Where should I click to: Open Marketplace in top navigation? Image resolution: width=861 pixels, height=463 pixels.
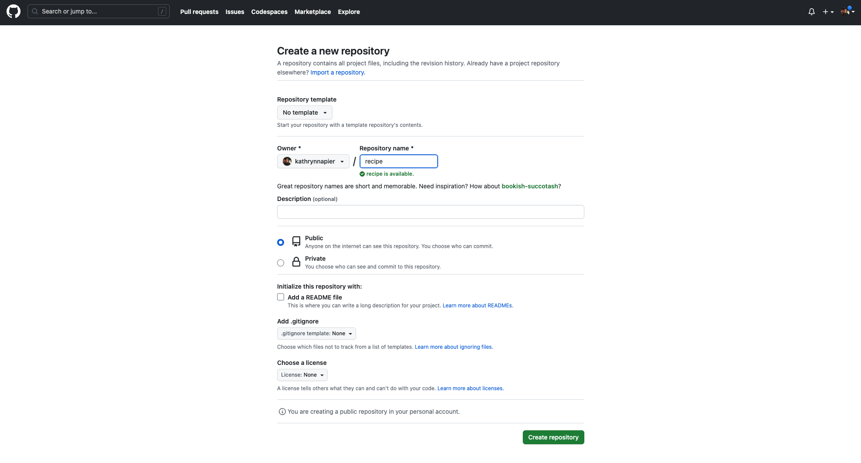point(312,12)
